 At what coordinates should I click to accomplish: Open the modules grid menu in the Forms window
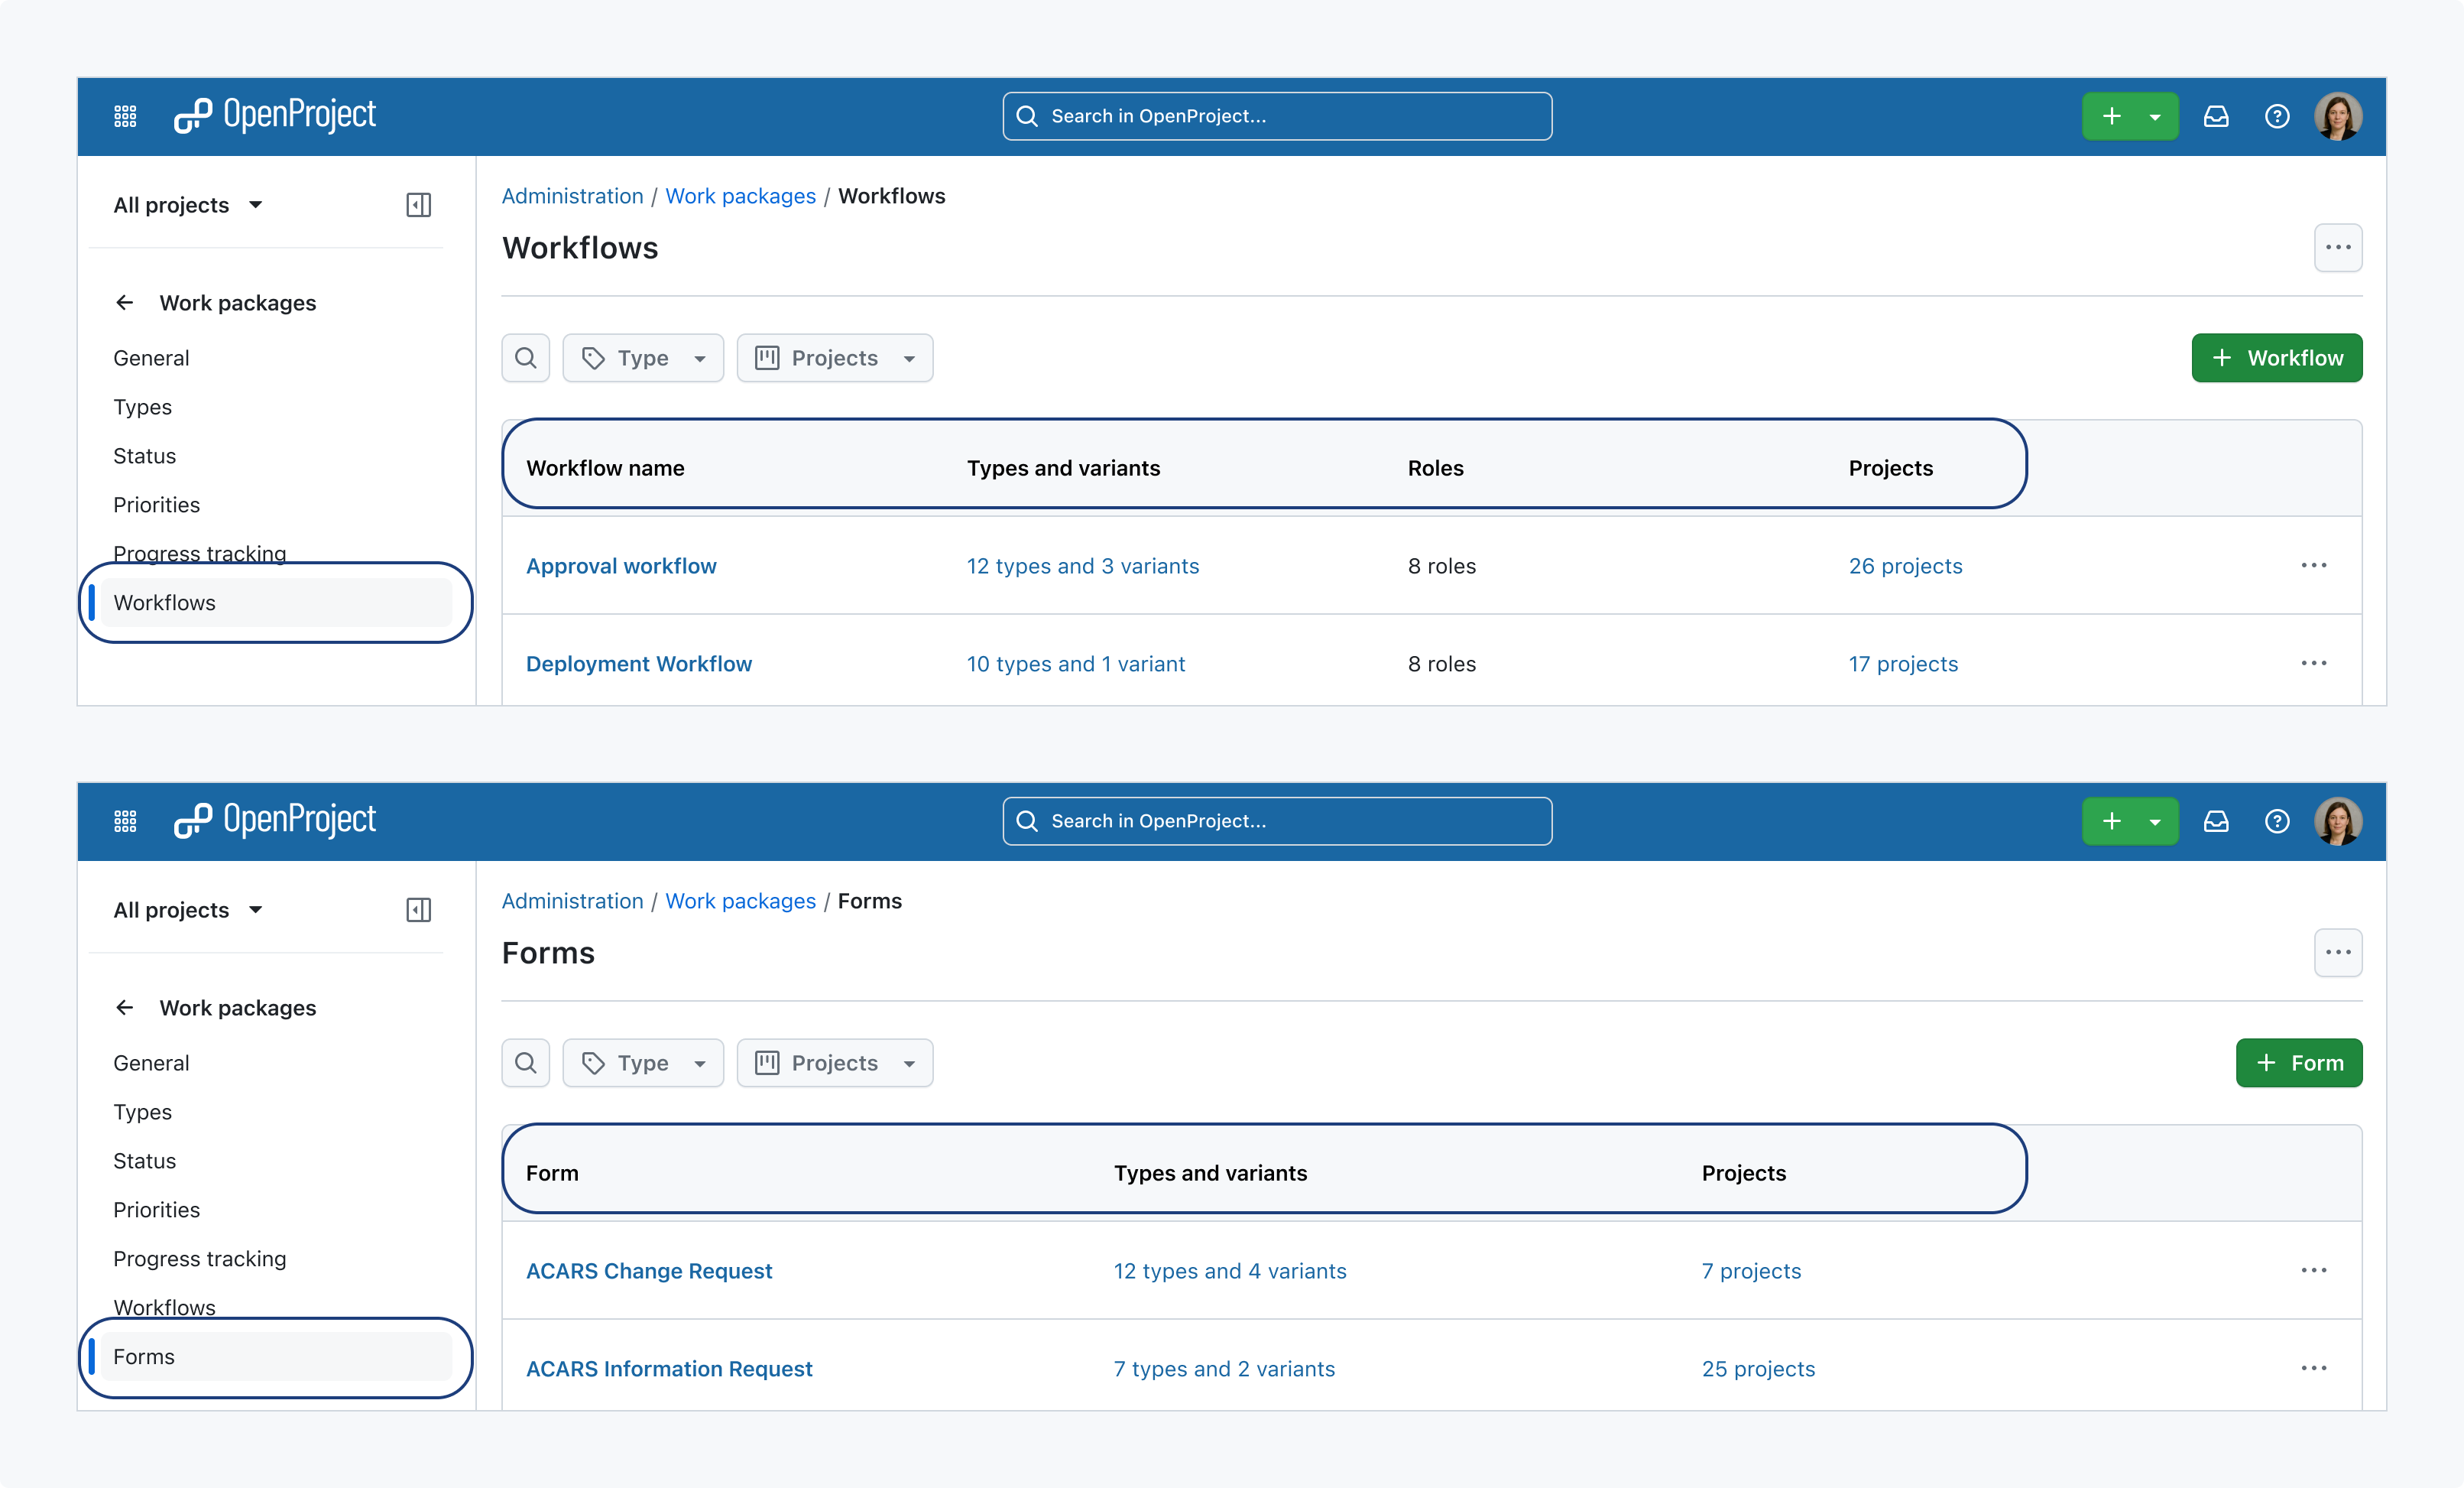coord(125,820)
